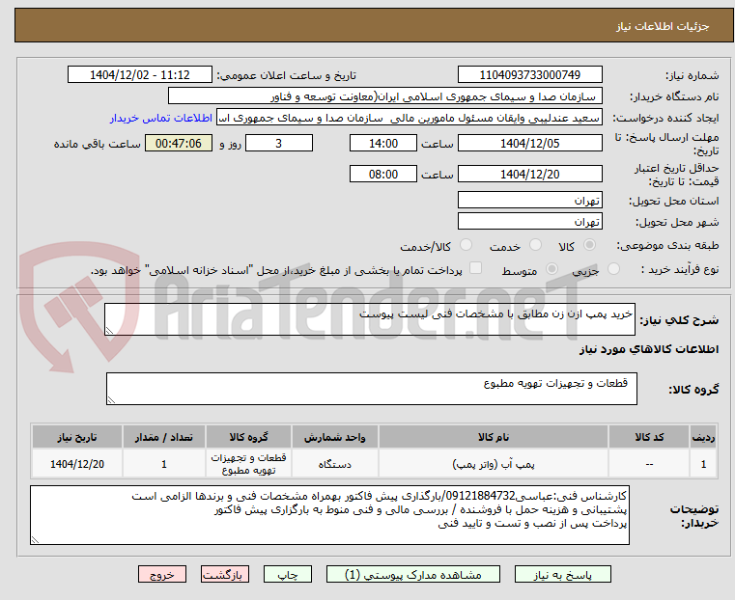Viewport: 735px width, 600px height.
Task: Click the شماره نیاز number field
Action: [x=529, y=75]
